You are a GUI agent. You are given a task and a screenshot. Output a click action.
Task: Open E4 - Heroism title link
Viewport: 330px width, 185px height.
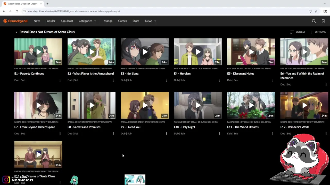(x=182, y=74)
